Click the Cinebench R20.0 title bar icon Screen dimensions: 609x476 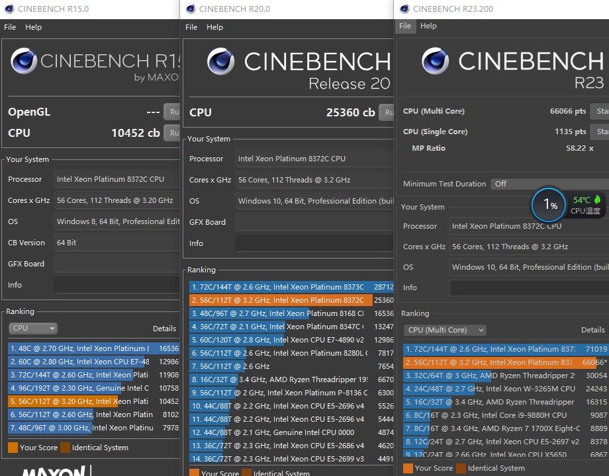click(191, 9)
